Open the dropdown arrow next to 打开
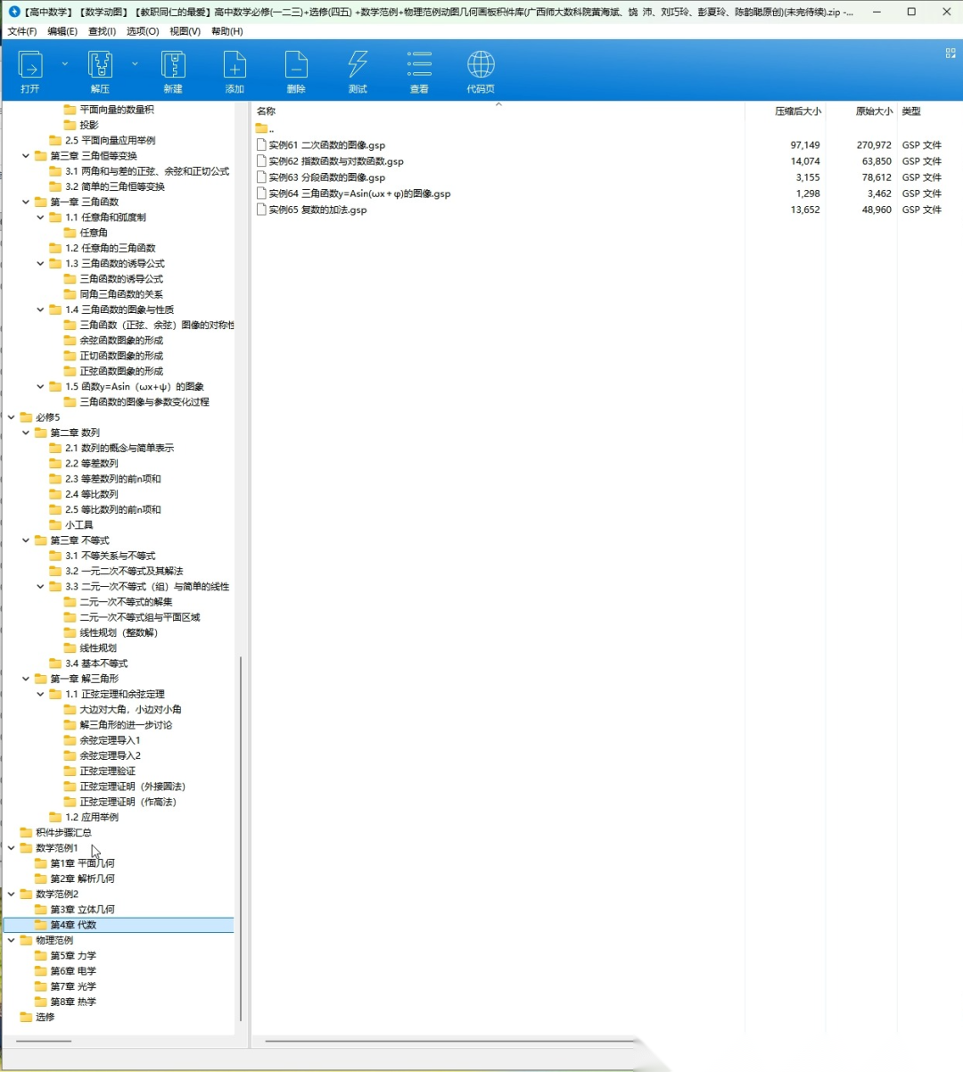 [x=65, y=64]
